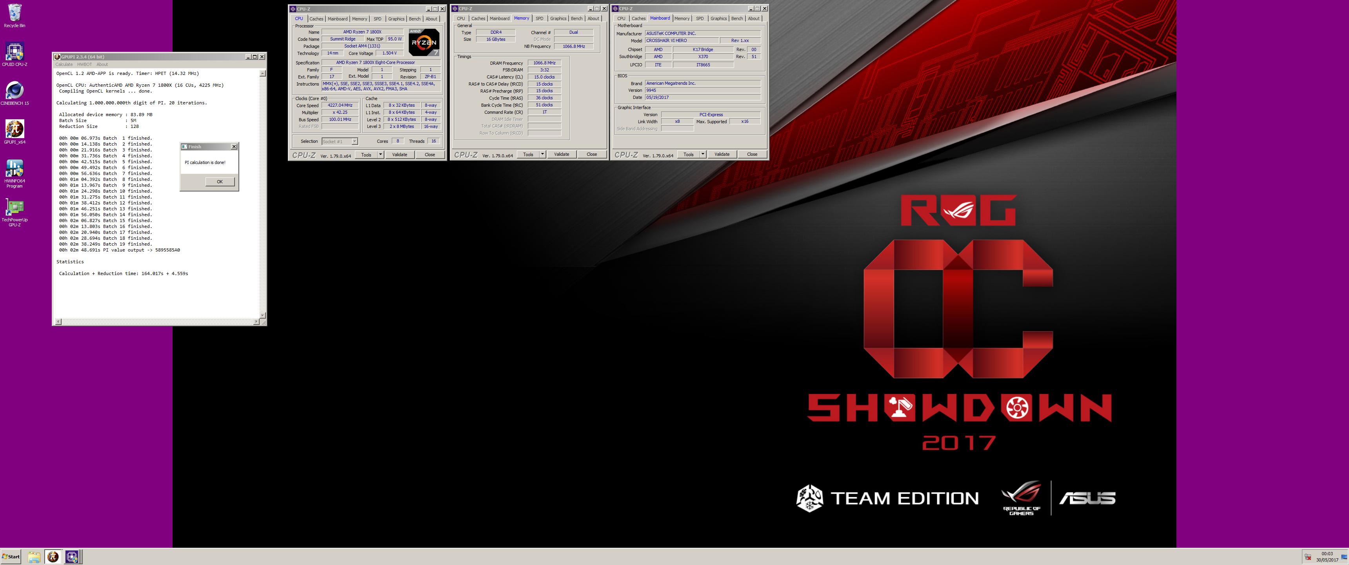
Task: Open HWBOT menu in GPUPI
Action: pos(85,64)
